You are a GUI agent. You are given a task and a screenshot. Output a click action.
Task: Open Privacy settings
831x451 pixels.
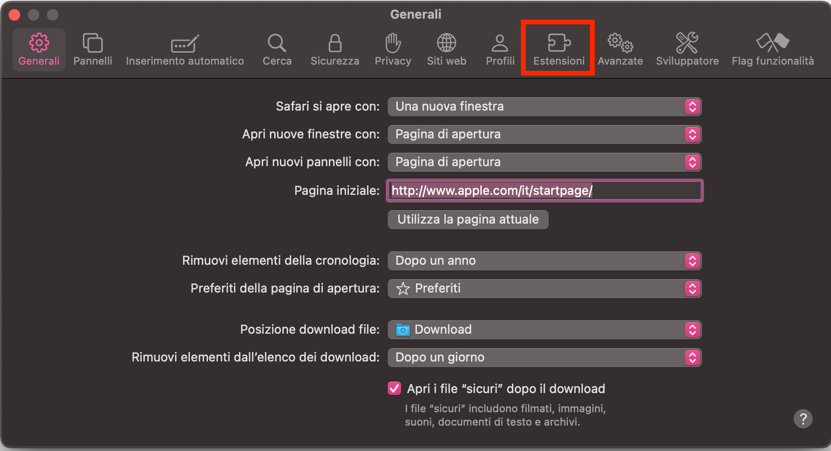click(392, 49)
